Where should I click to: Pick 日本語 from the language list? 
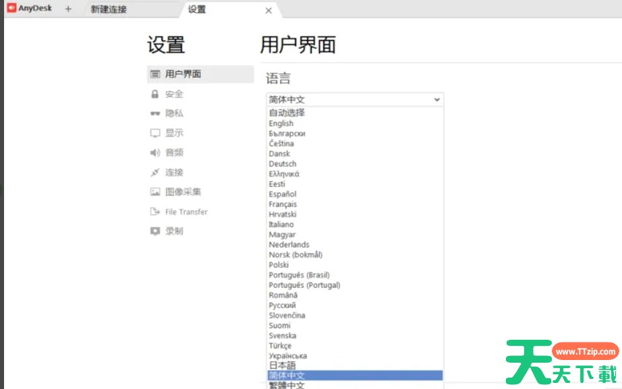(x=355, y=365)
